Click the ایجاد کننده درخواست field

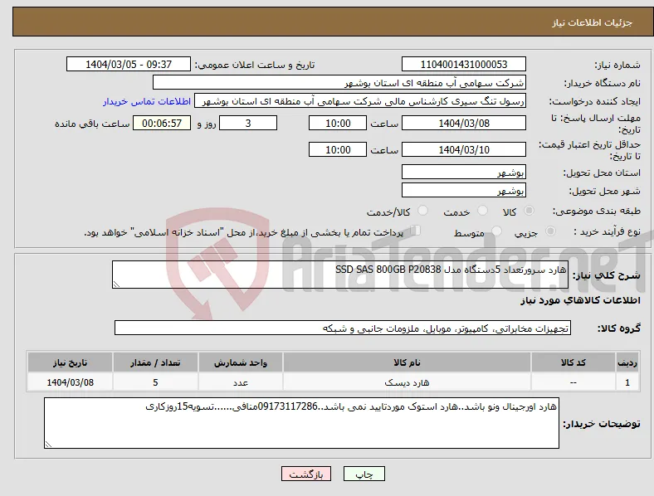click(360, 101)
